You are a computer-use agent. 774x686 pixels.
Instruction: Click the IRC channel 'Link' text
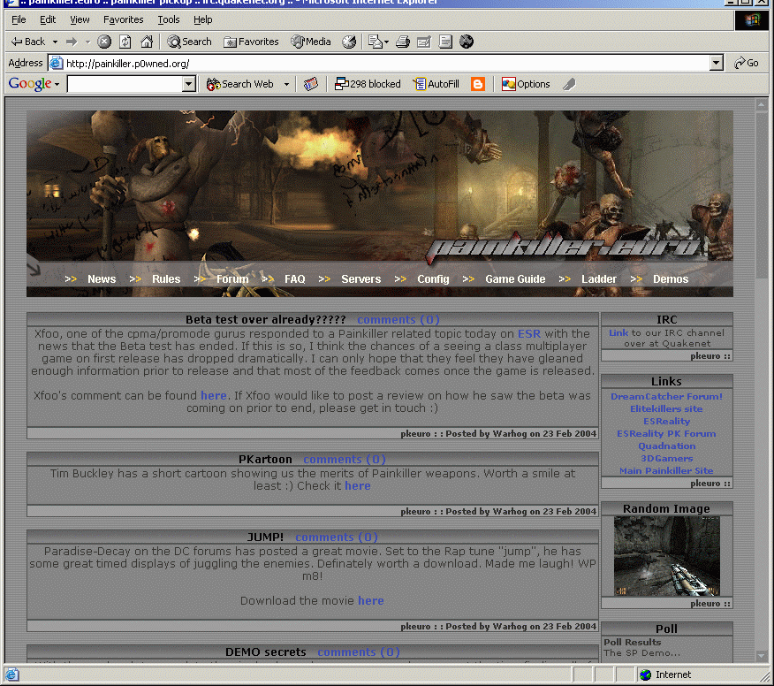[618, 333]
